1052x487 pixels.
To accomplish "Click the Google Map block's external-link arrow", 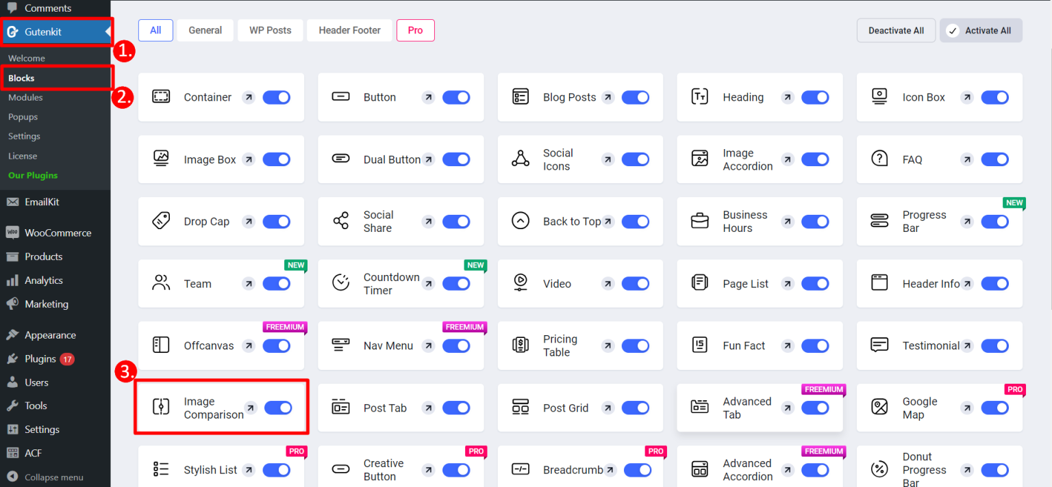I will (x=966, y=408).
